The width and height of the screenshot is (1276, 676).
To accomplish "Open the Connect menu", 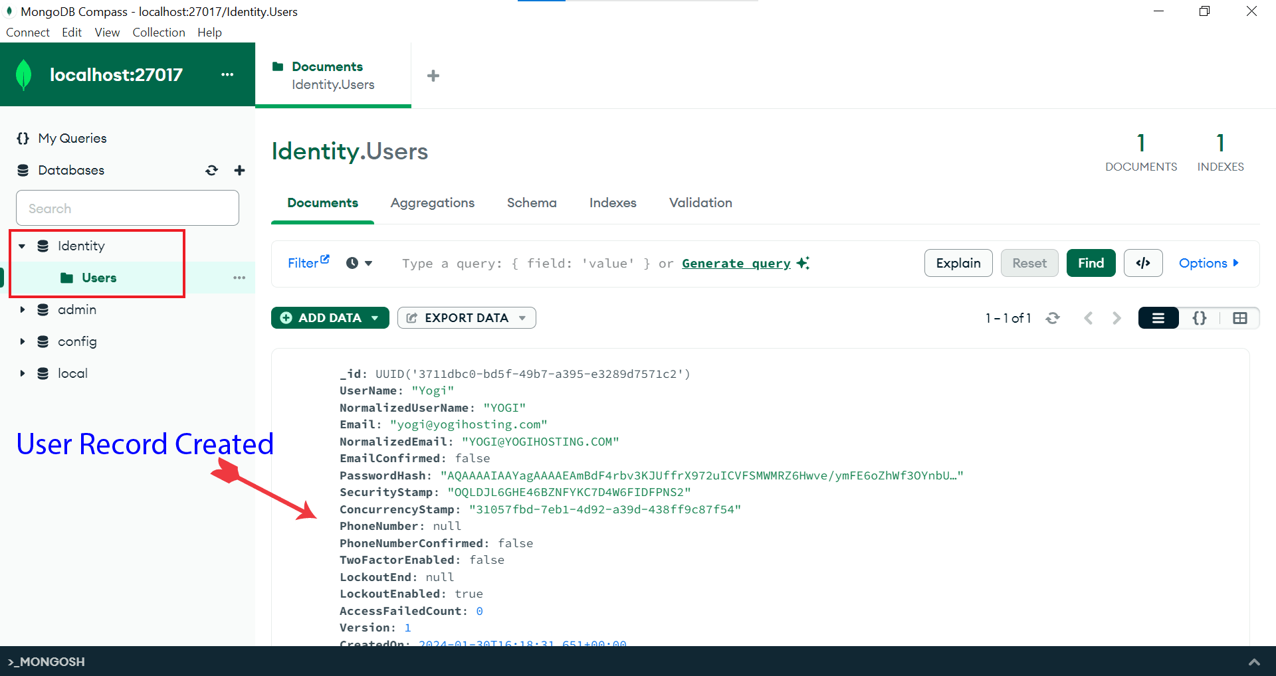I will (28, 33).
